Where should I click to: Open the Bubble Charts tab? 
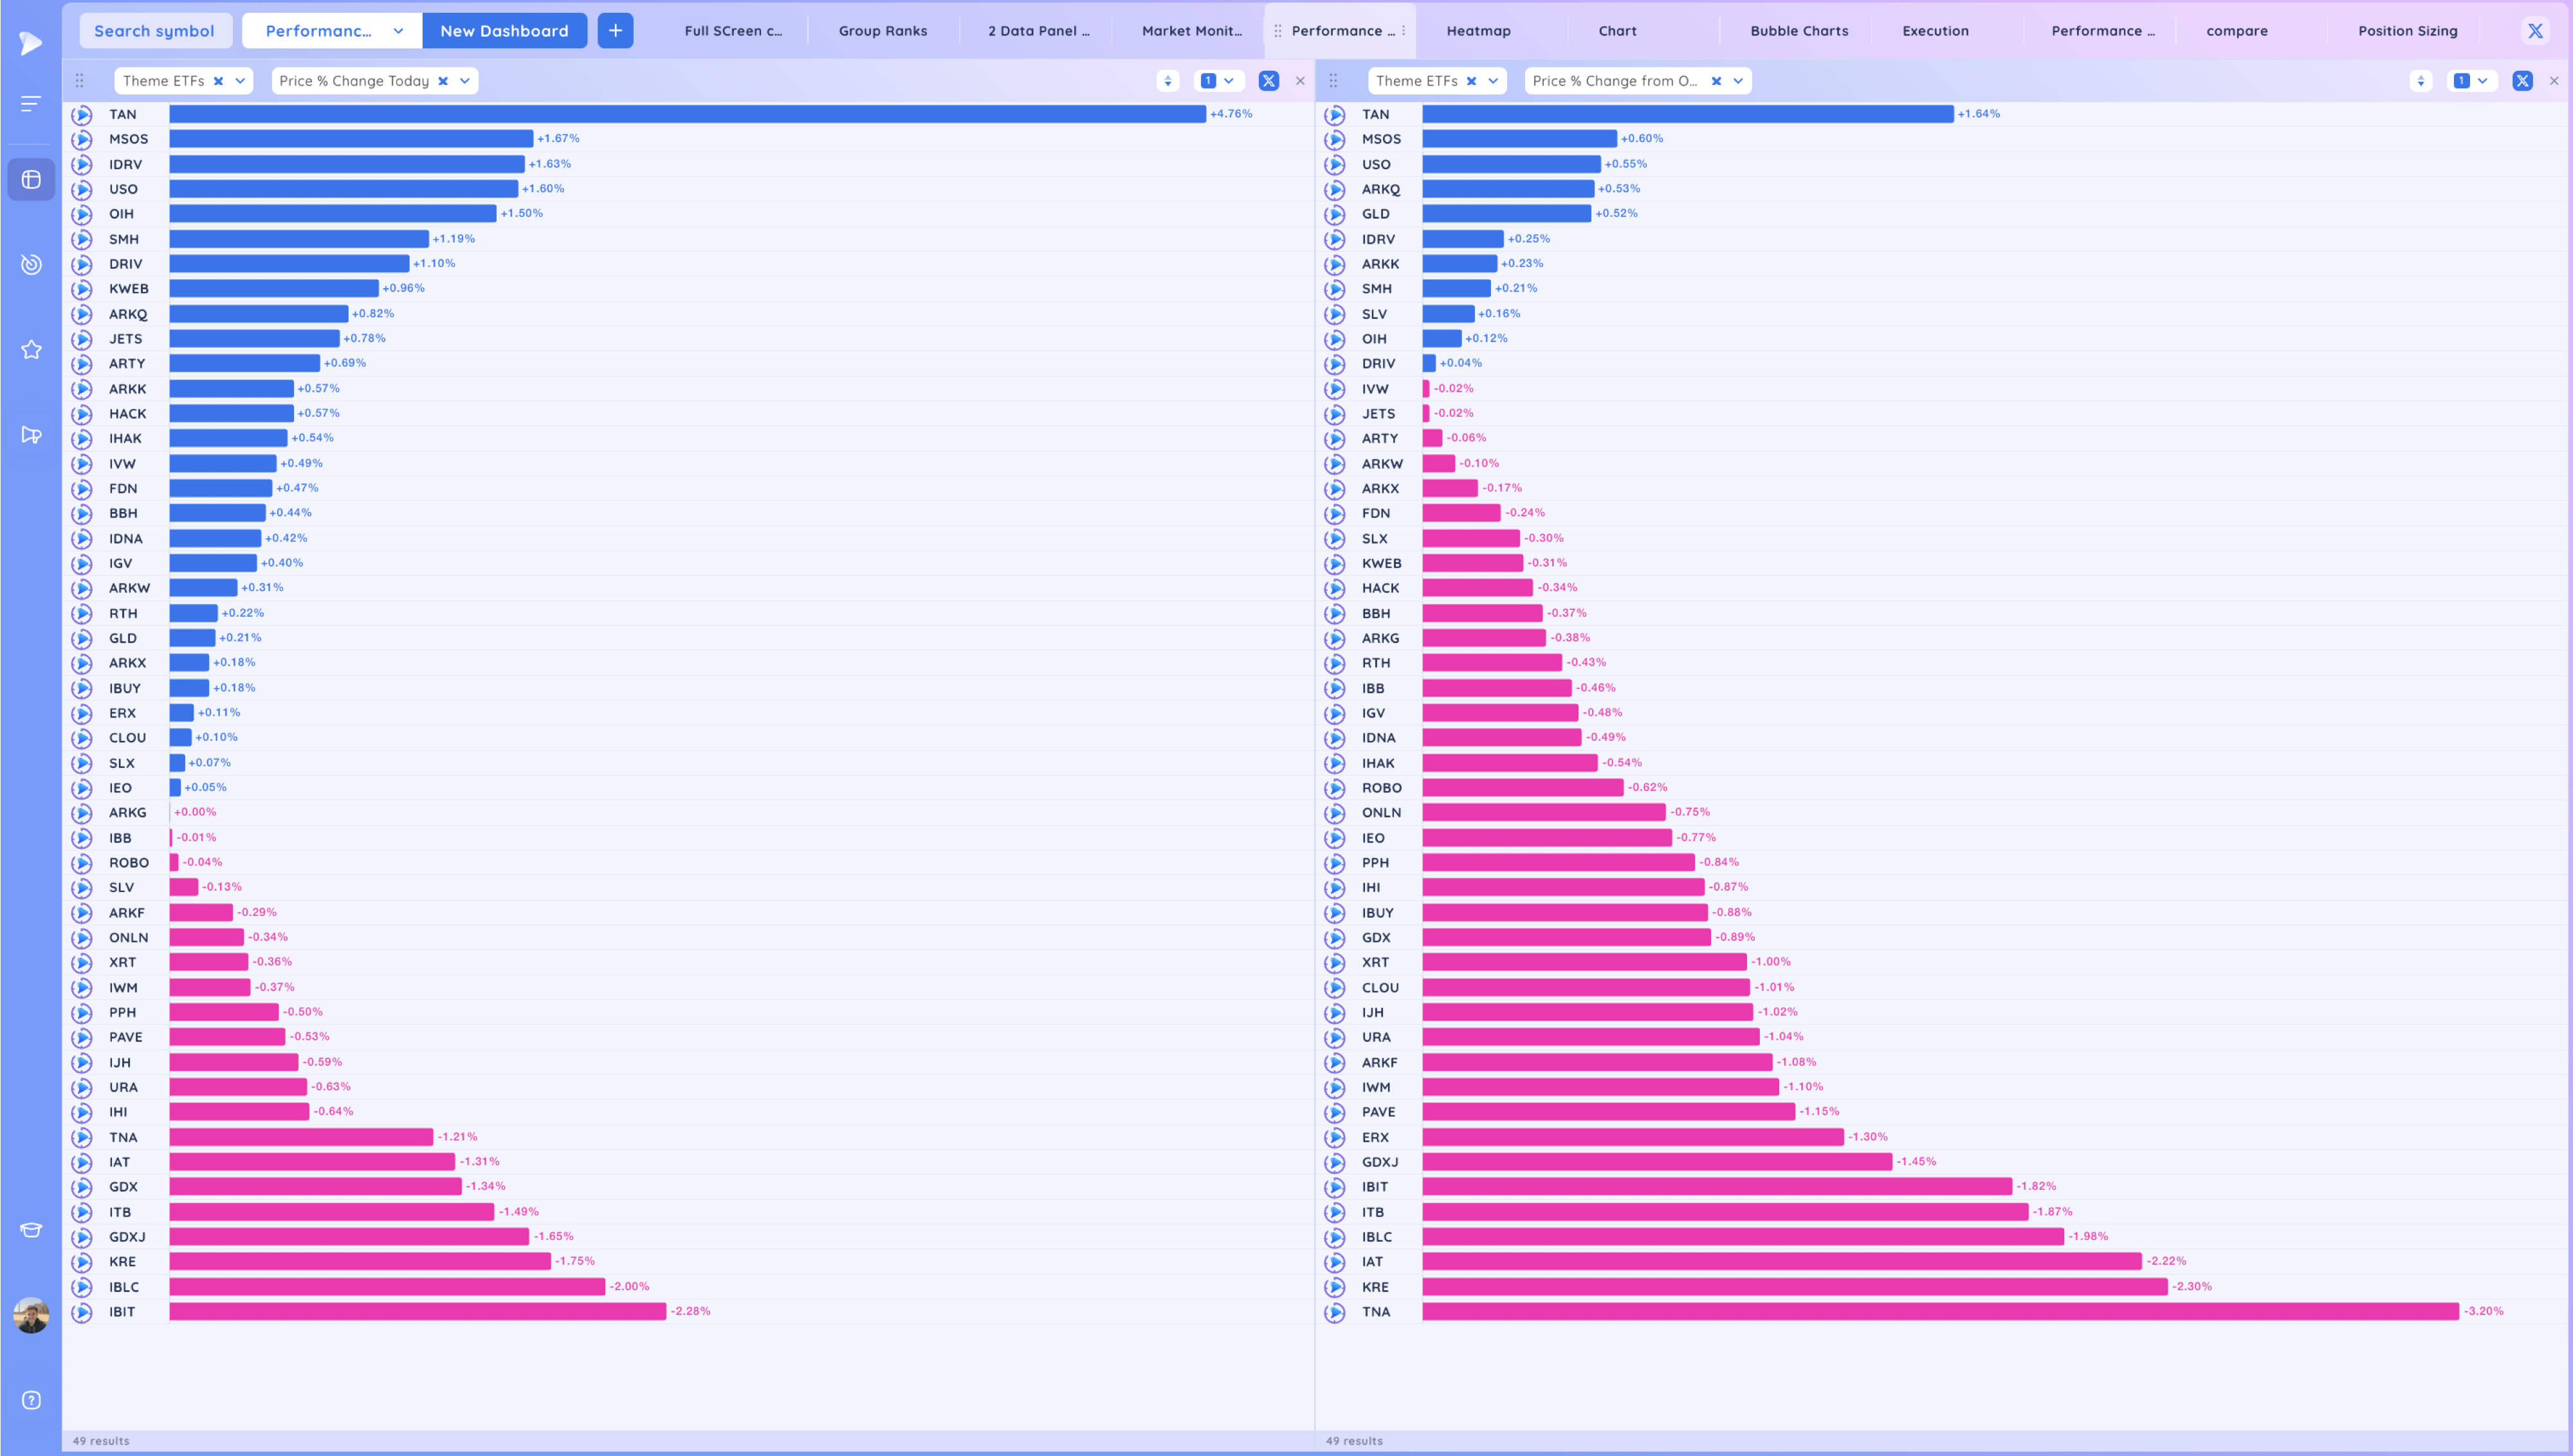(x=1798, y=31)
